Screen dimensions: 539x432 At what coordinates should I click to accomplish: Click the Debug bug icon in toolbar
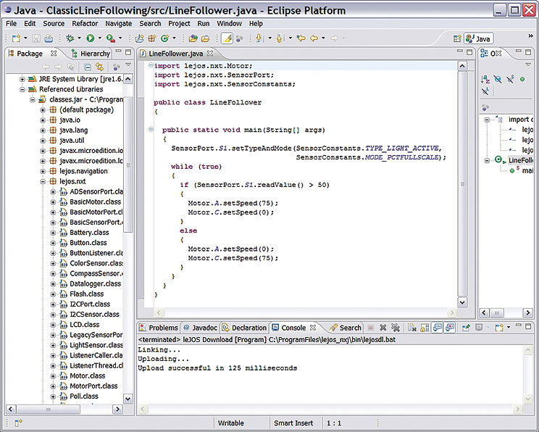tap(70, 38)
